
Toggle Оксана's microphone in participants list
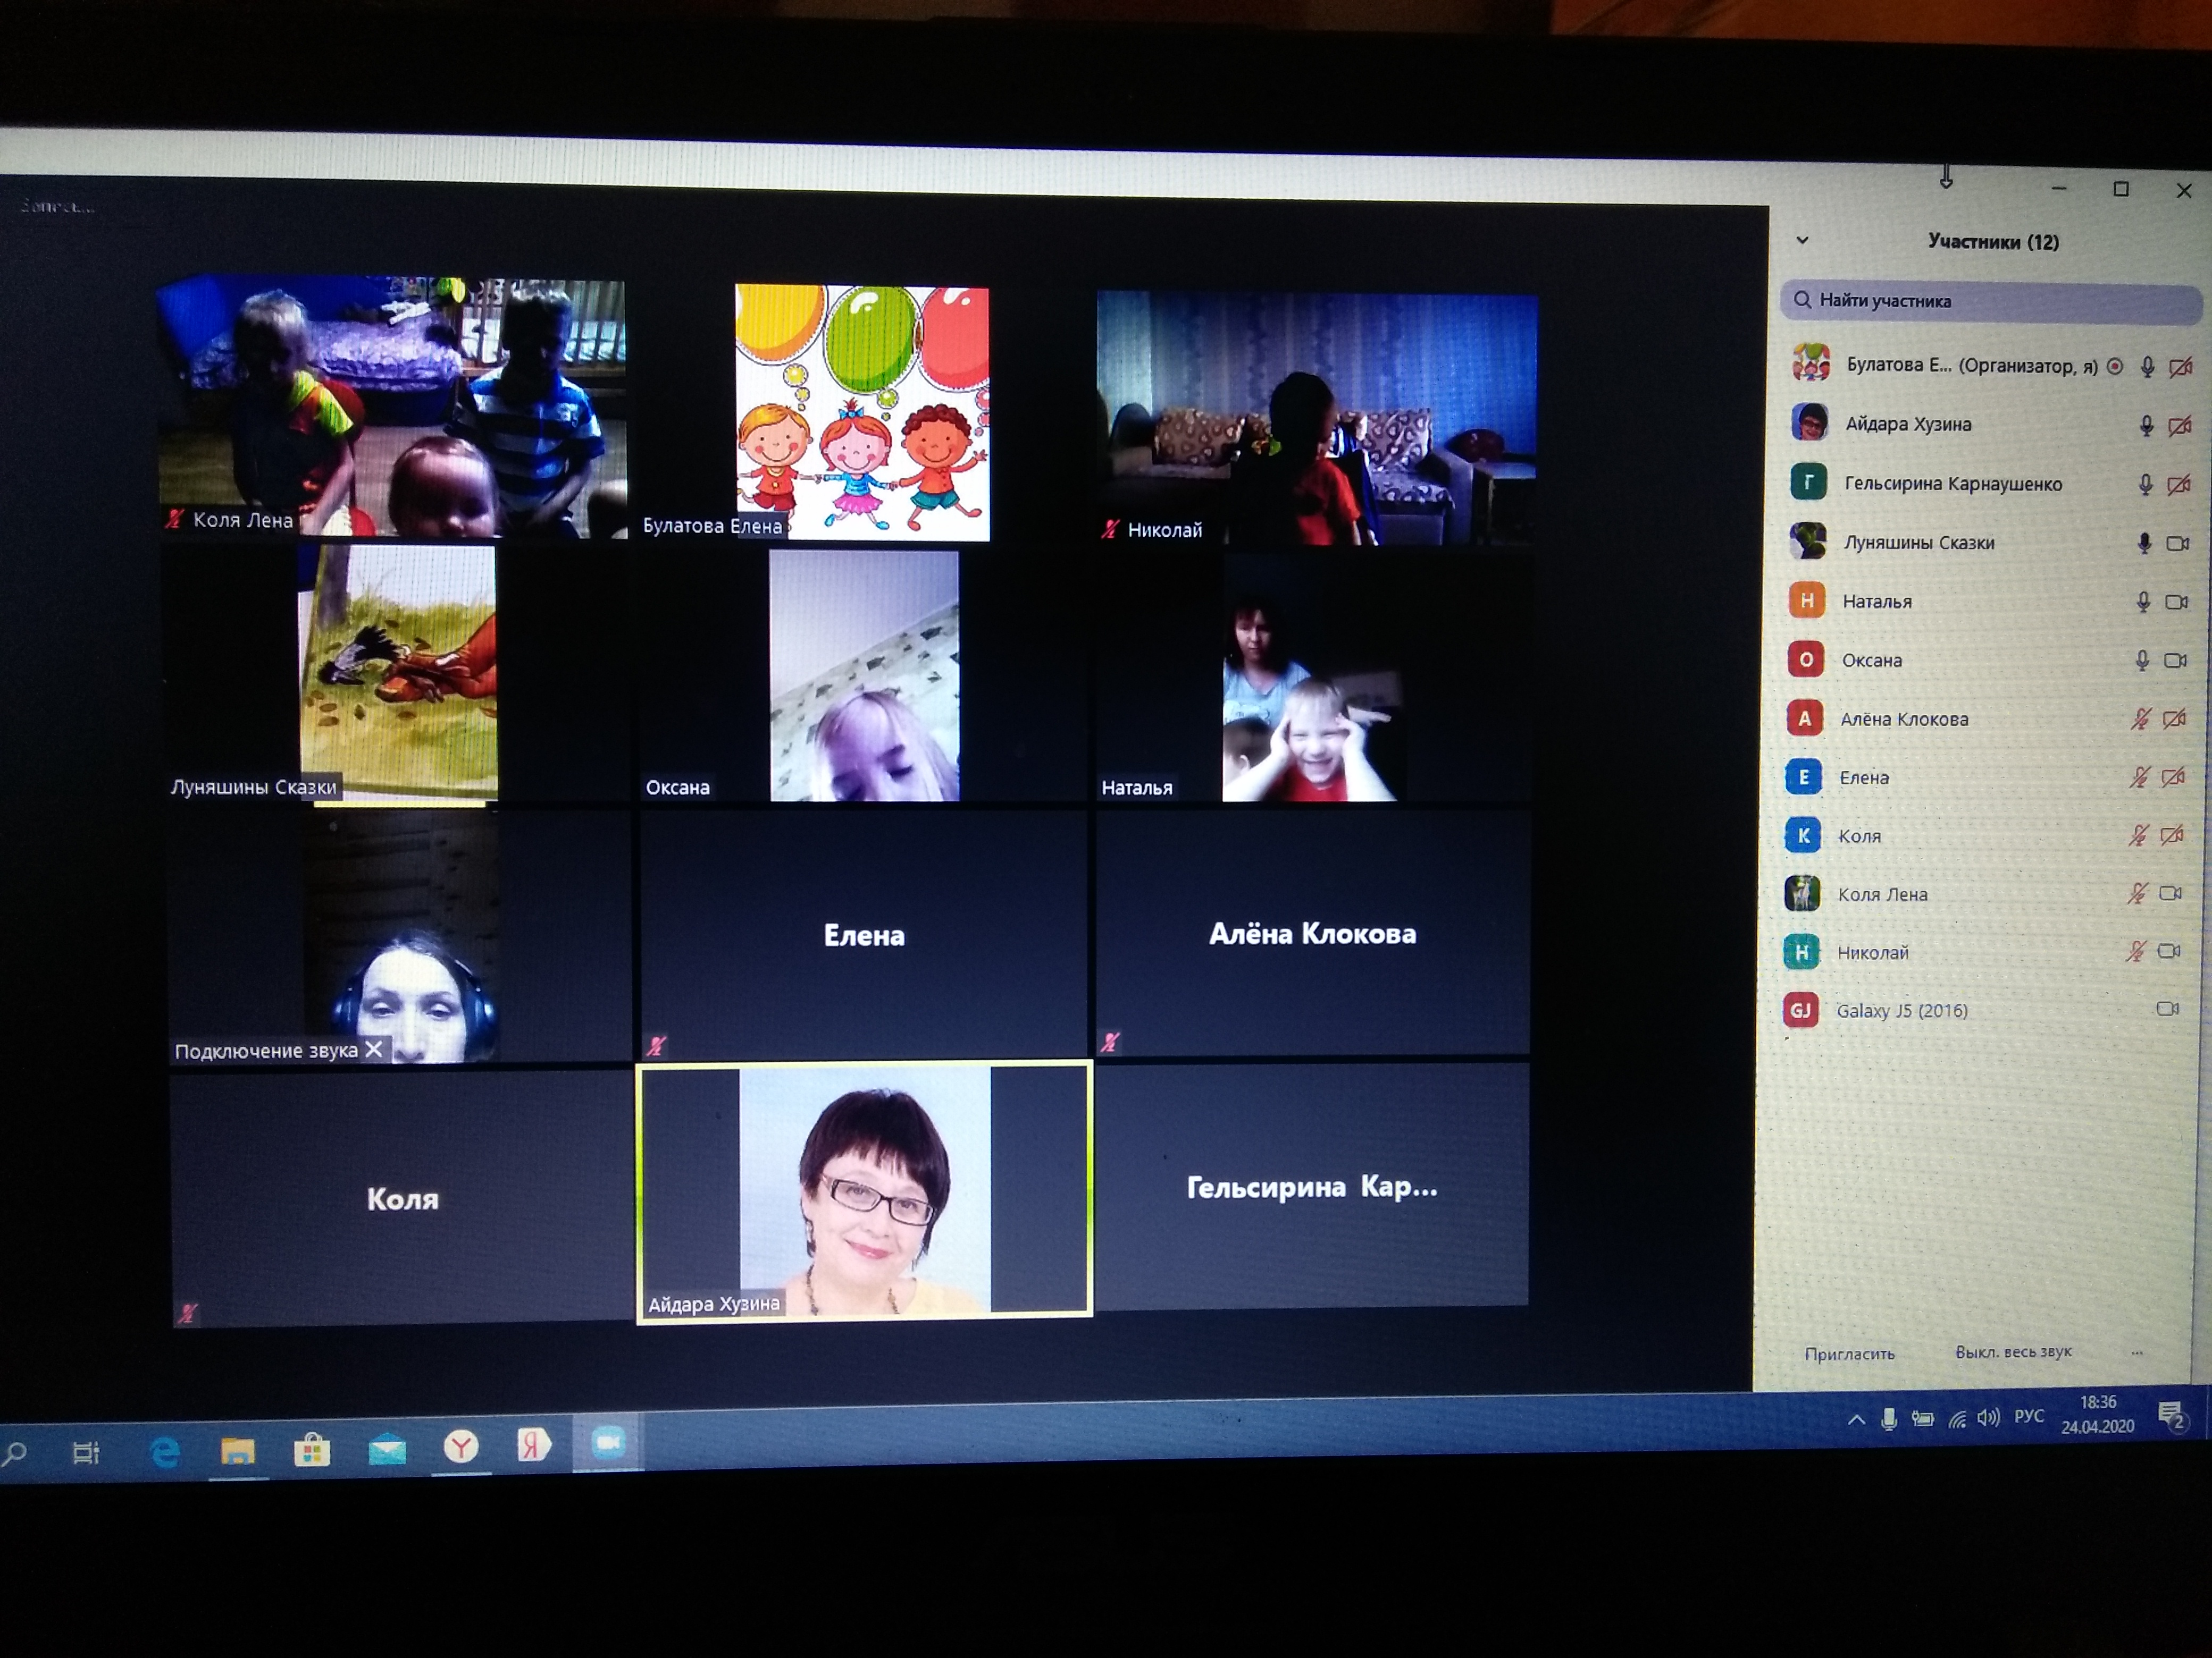click(2142, 661)
